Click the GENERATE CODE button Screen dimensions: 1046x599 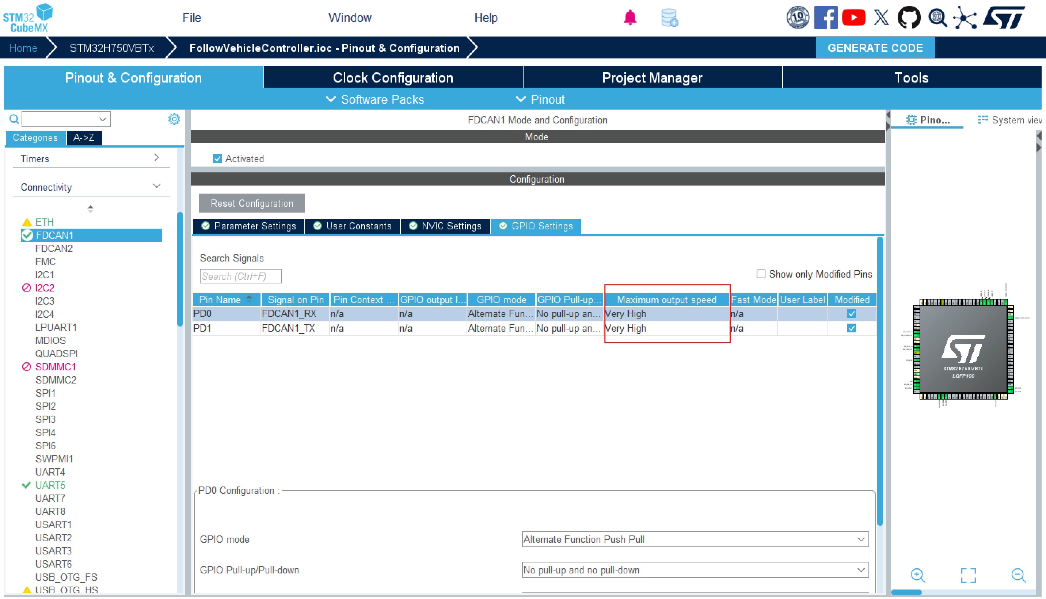click(x=875, y=48)
